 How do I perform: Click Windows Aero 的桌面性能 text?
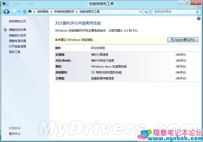pos(109,67)
